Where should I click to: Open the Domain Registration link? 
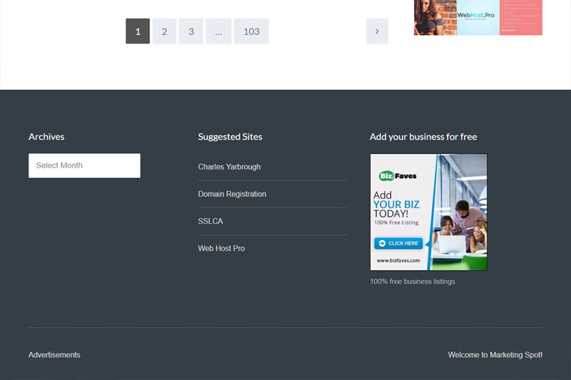(232, 194)
